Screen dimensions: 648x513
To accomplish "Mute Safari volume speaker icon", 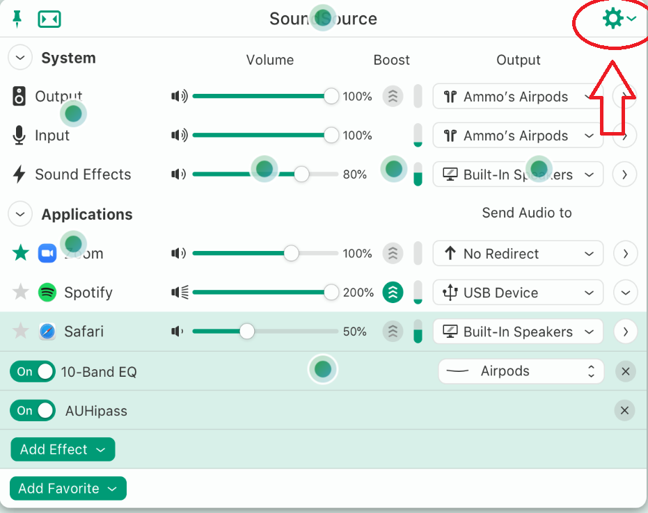I will tap(177, 331).
